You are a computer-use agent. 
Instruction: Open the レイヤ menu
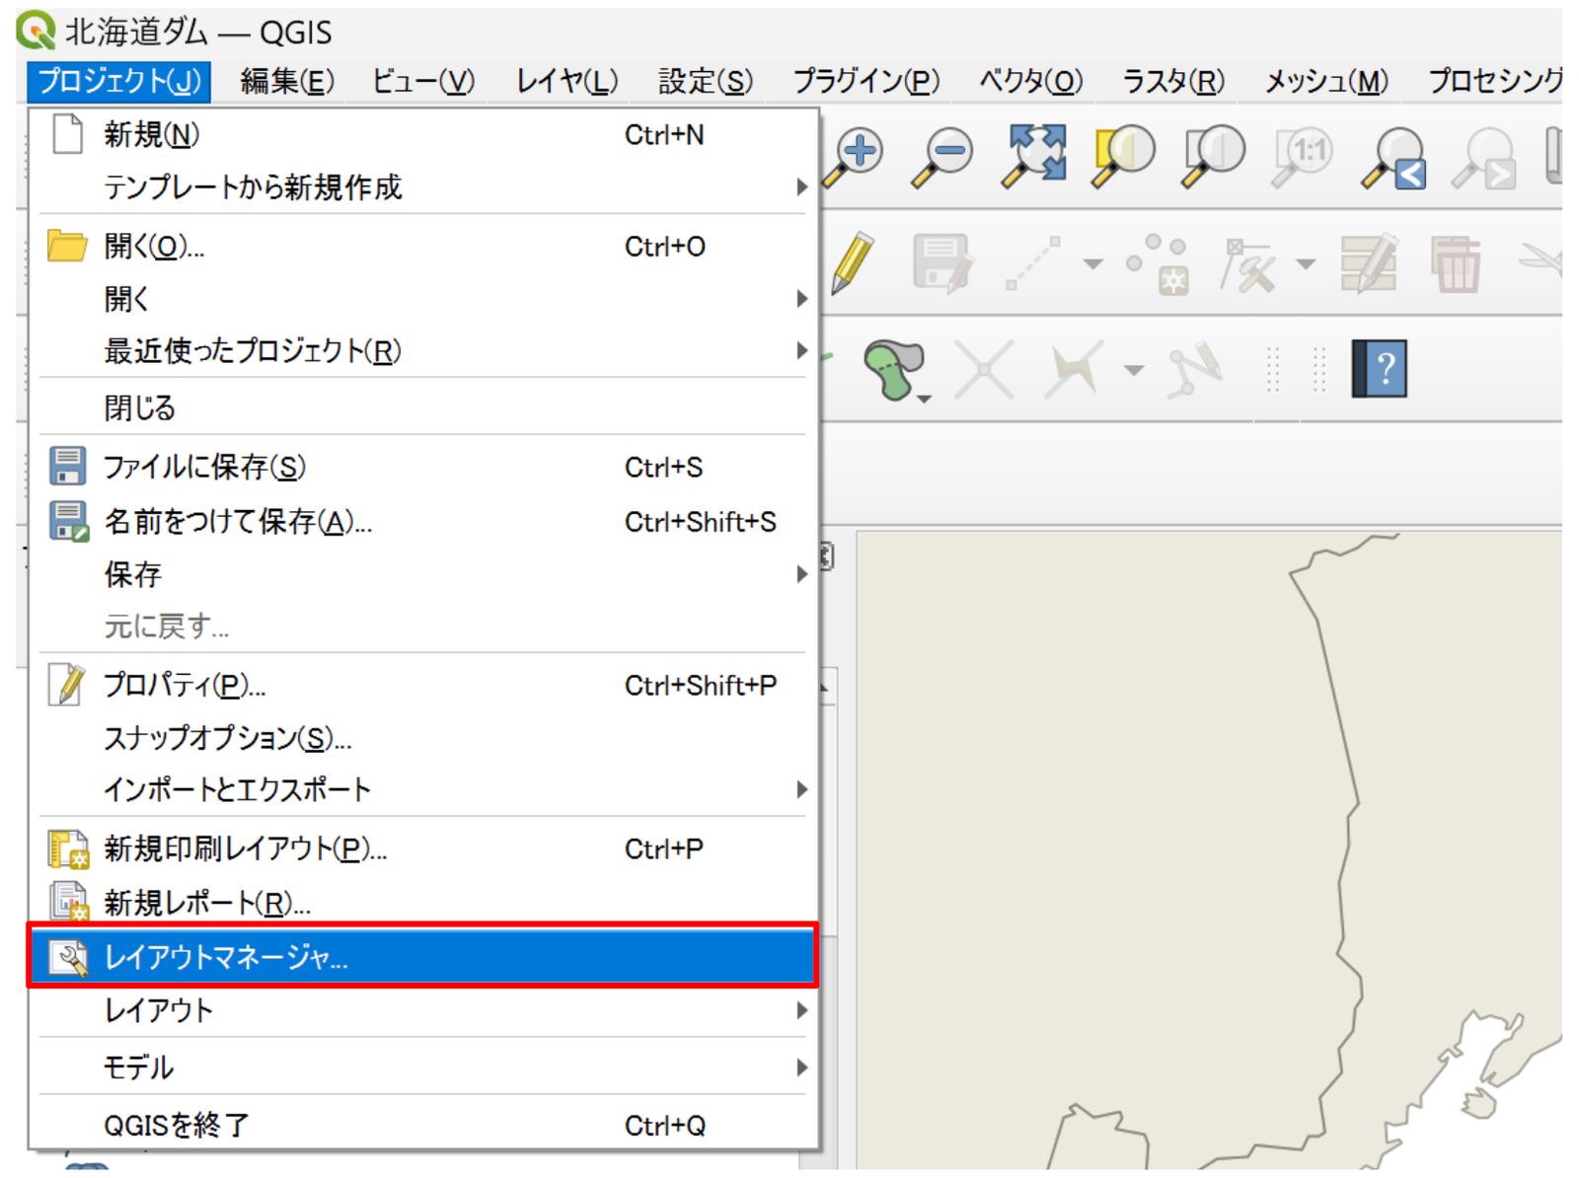click(x=566, y=81)
